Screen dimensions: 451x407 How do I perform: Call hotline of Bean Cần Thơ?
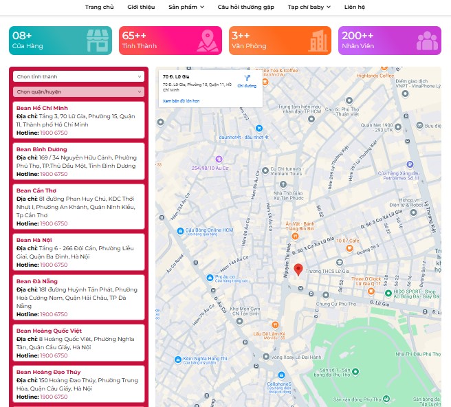54,223
